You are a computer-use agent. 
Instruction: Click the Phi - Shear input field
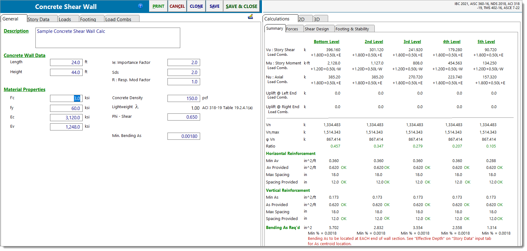tap(184, 117)
